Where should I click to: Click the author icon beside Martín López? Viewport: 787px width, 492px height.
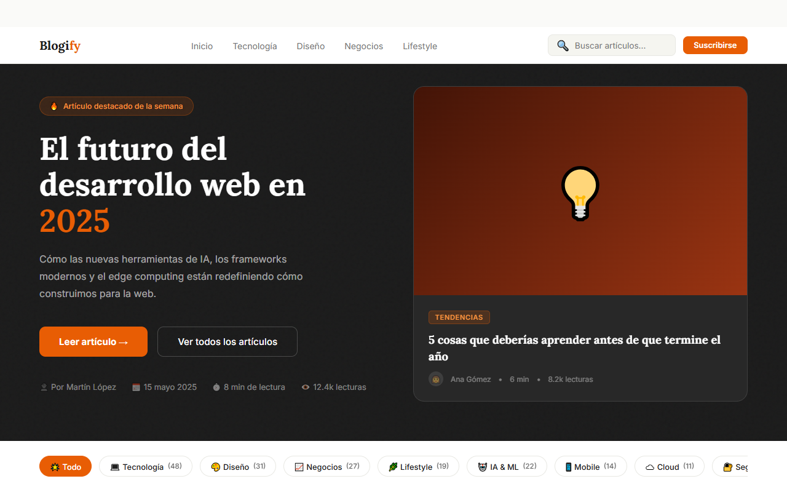click(44, 387)
